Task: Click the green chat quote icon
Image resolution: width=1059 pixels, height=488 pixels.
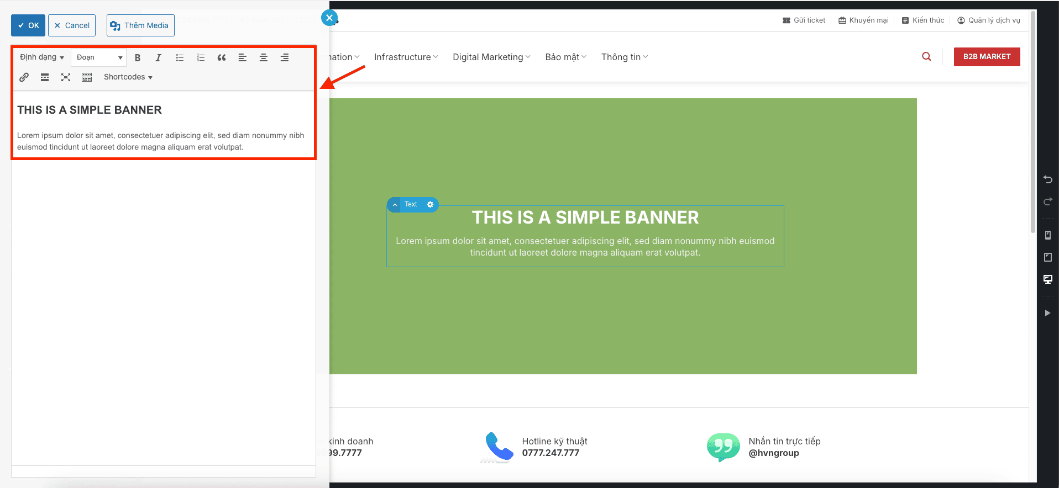Action: pyautogui.click(x=723, y=447)
